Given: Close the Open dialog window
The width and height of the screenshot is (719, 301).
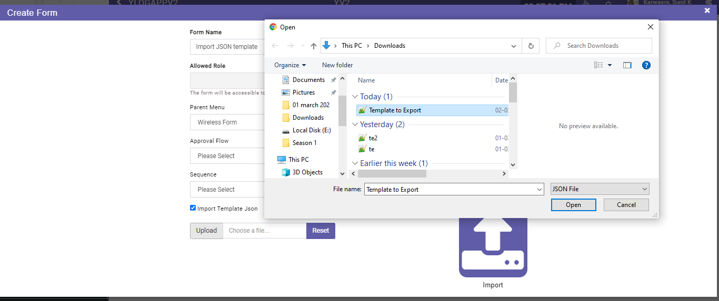Looking at the screenshot, I should click(651, 27).
